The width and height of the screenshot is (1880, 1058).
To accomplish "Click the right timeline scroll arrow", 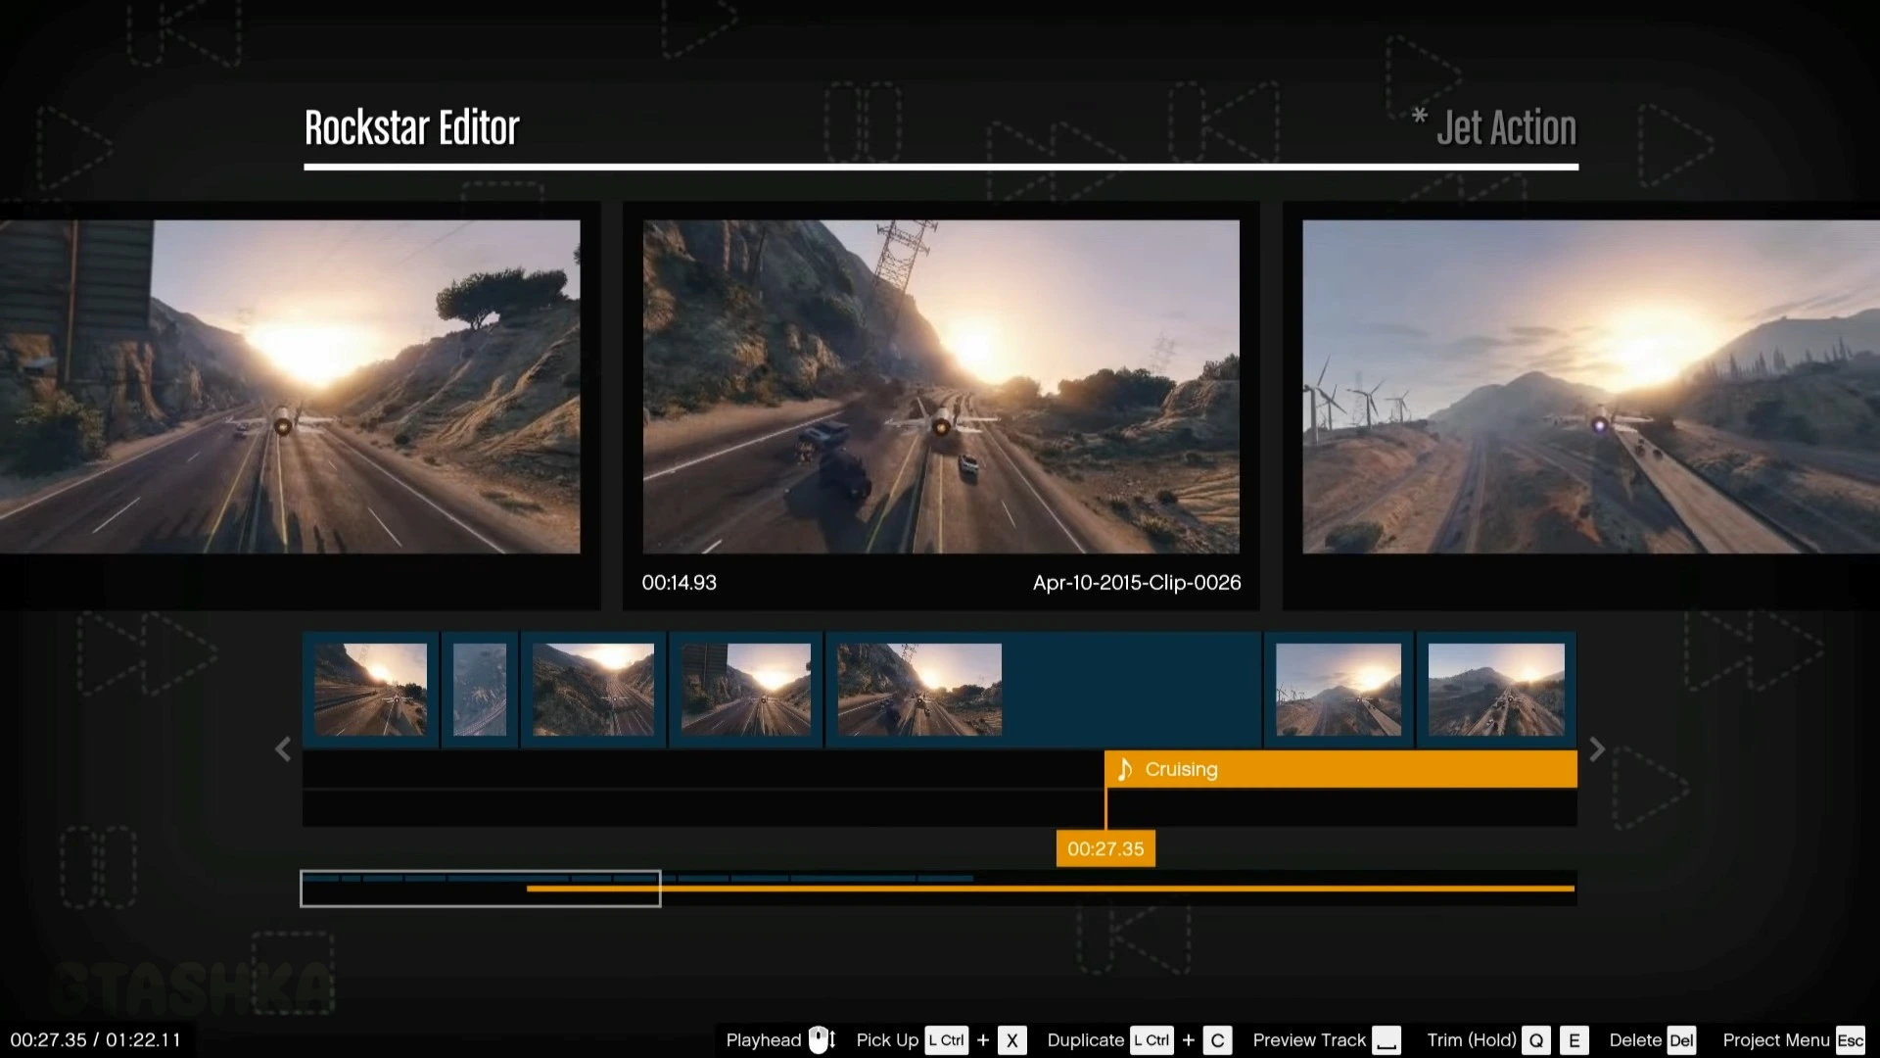I will [1597, 749].
